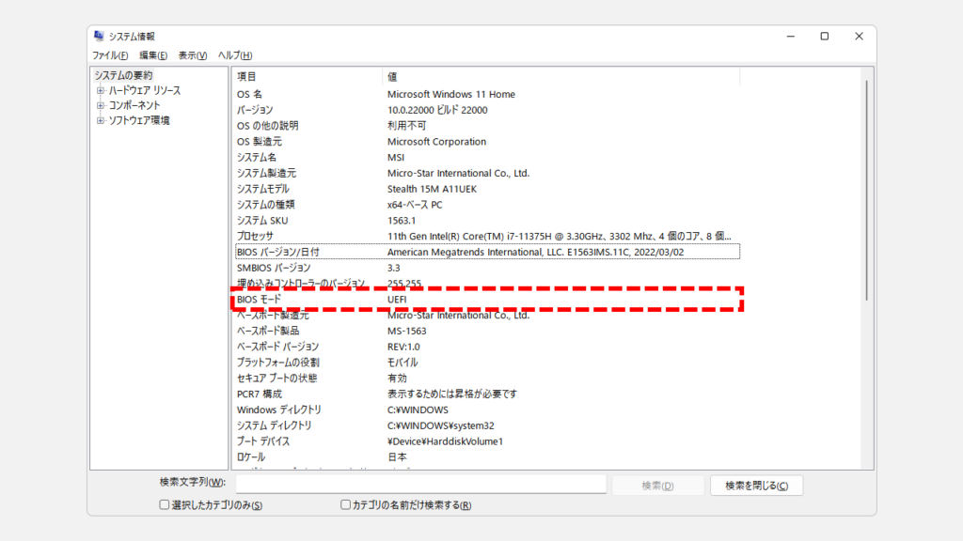Maximize the システム情報 window
This screenshot has height=541, width=963.
(x=824, y=37)
